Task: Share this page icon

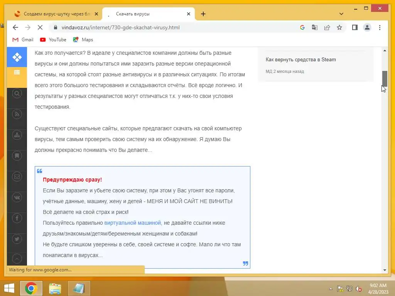Action: pyautogui.click(x=327, y=27)
